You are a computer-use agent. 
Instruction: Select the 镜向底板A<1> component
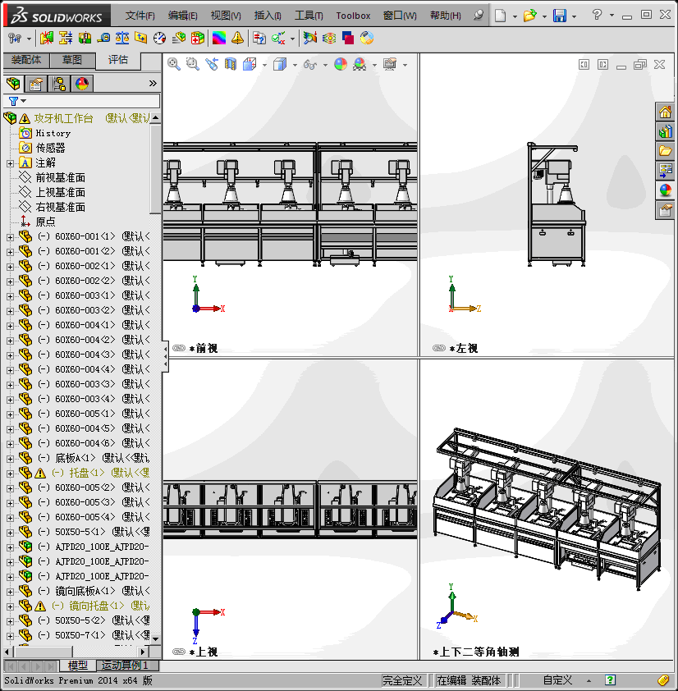coord(84,591)
